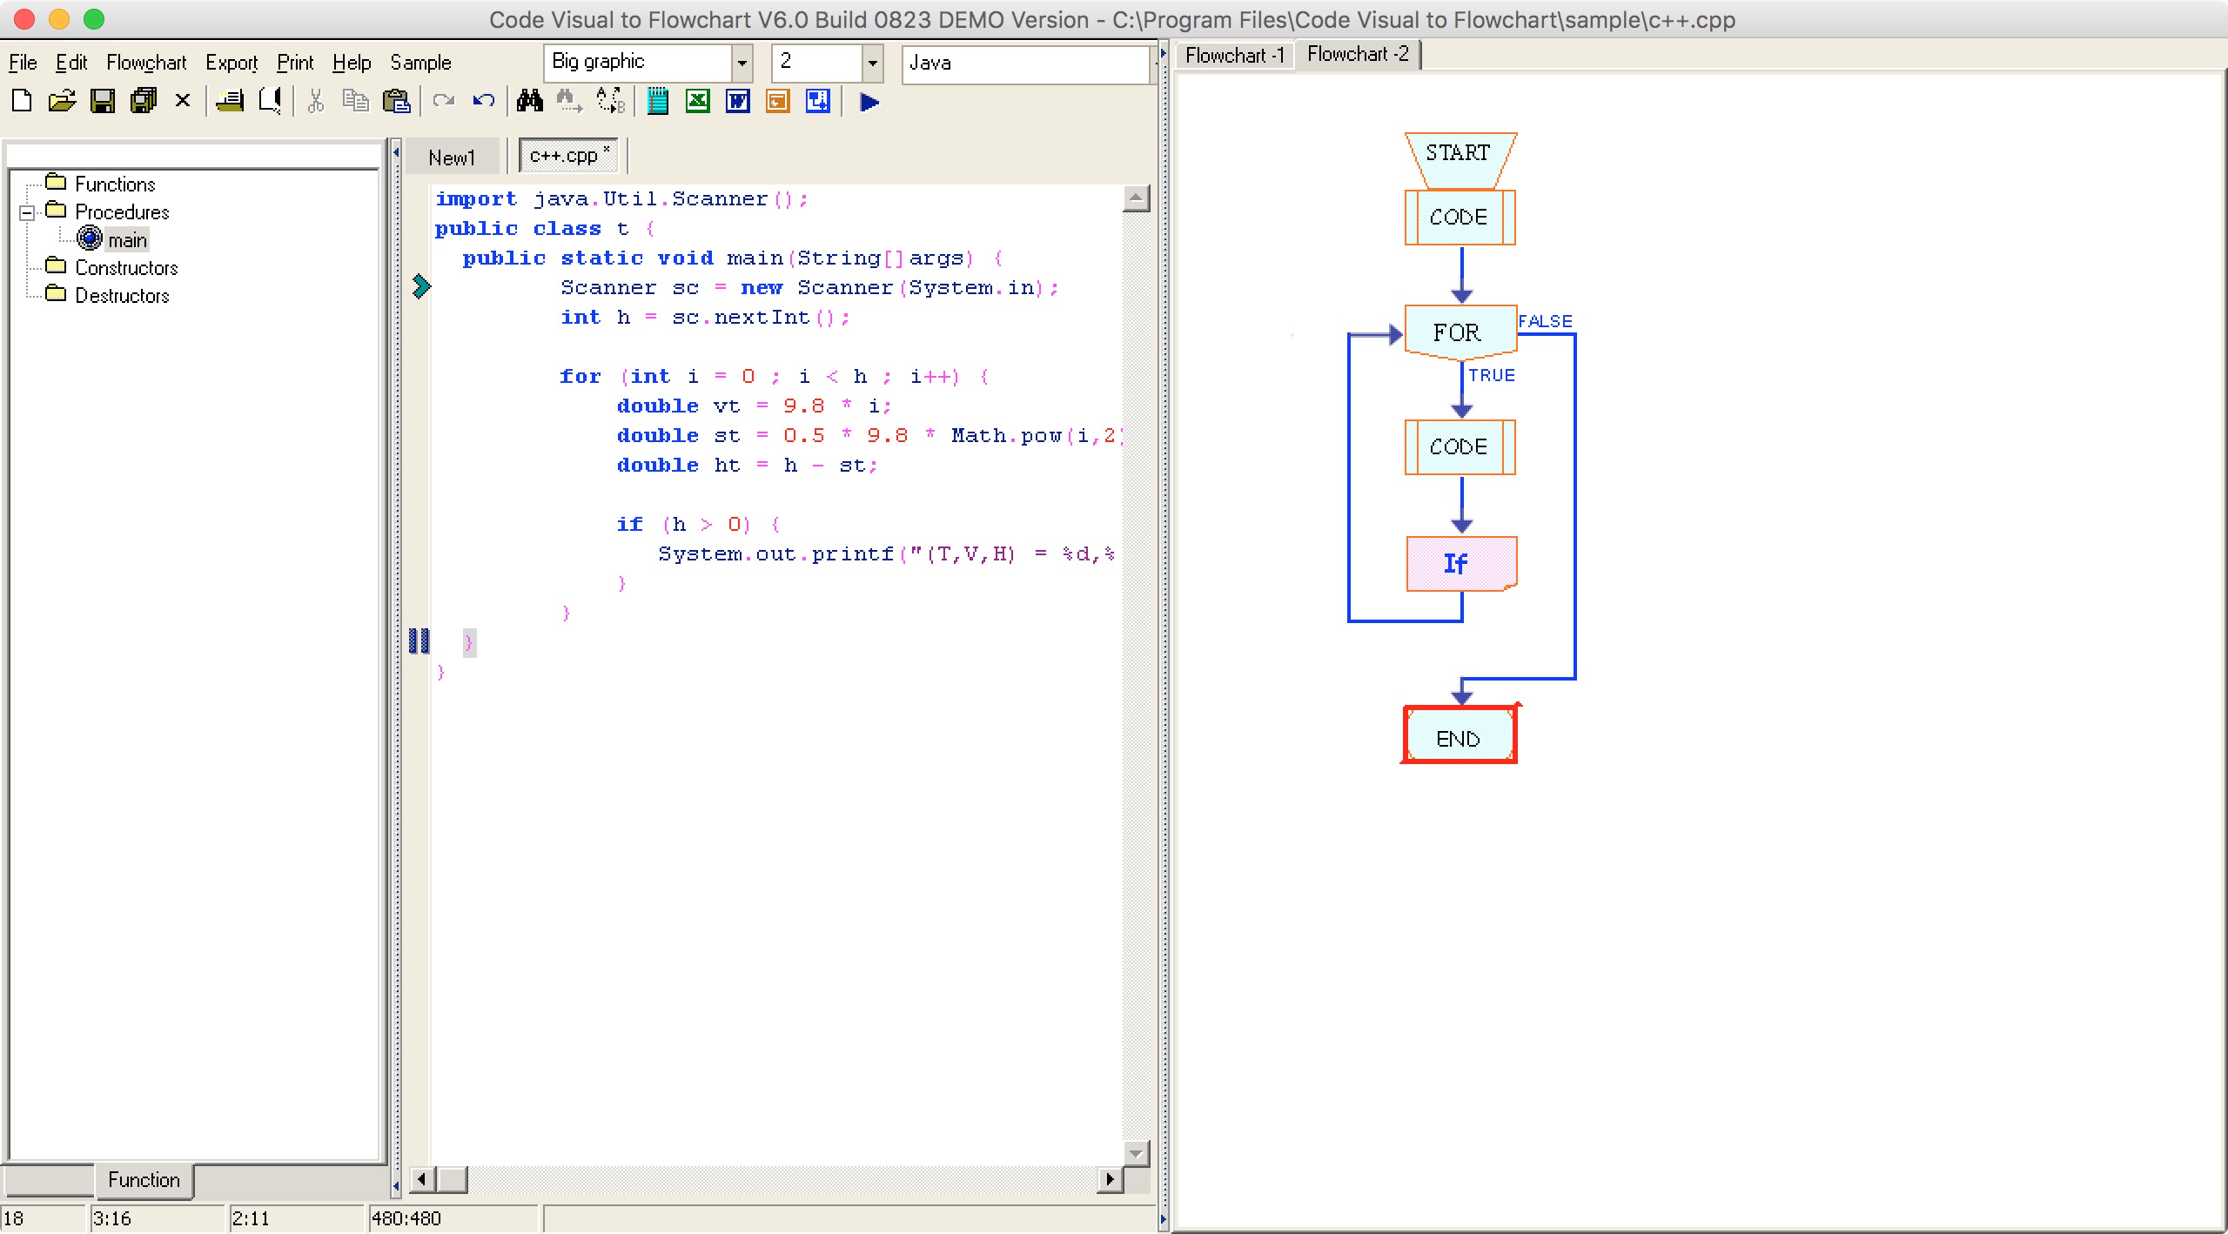Click the 'import' keyword in the code
2228x1234 pixels.
coord(476,199)
